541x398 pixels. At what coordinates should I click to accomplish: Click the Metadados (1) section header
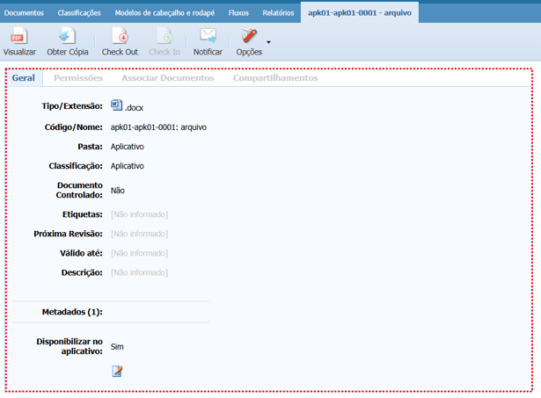pos(72,312)
